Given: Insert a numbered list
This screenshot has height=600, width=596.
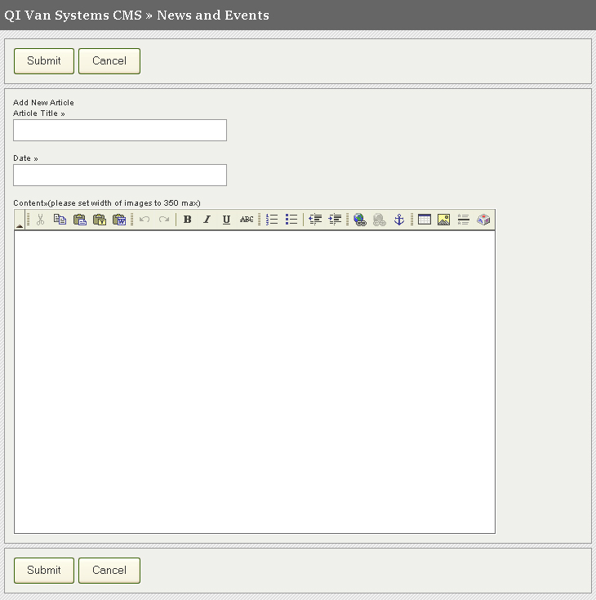Looking at the screenshot, I should click(x=272, y=220).
